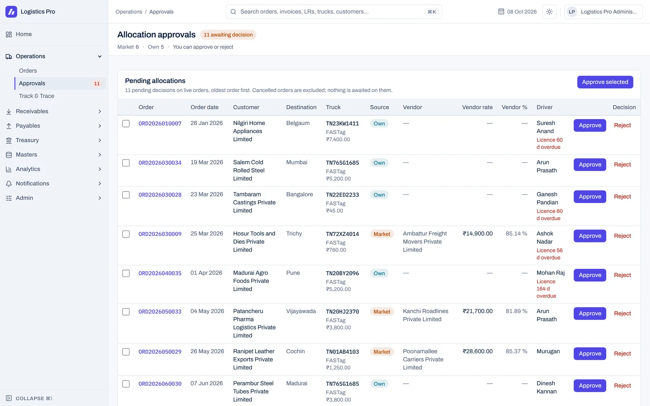Click the '11 awaiting decision' badge
This screenshot has height=406, width=650.
coord(228,35)
